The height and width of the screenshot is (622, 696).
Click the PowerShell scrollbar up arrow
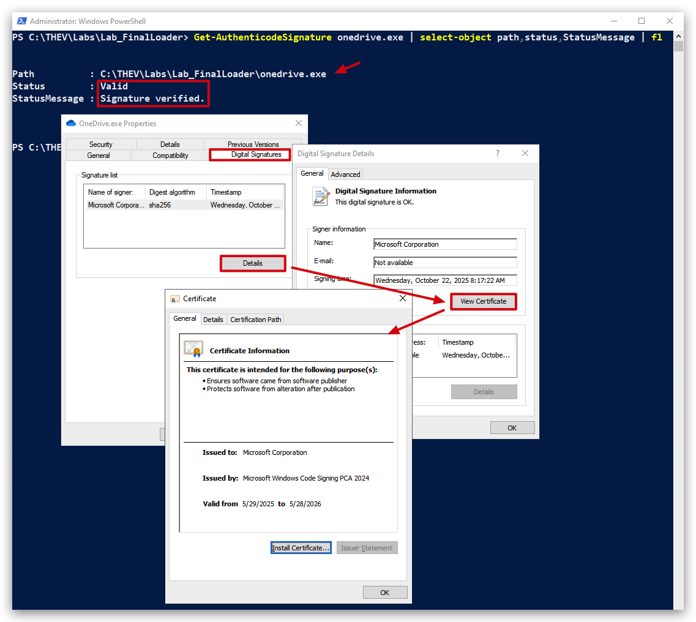[x=678, y=36]
